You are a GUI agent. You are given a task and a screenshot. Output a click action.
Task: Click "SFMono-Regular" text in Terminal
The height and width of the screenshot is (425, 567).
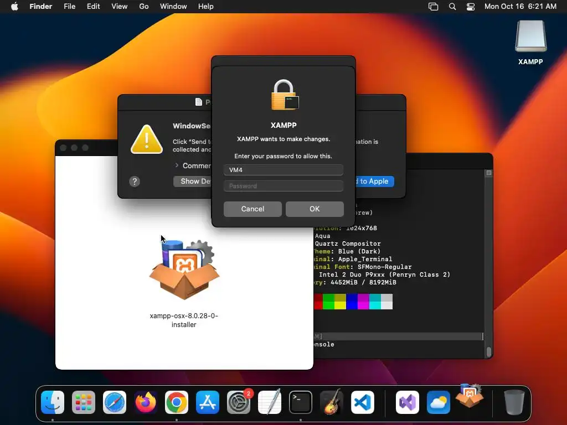384,267
